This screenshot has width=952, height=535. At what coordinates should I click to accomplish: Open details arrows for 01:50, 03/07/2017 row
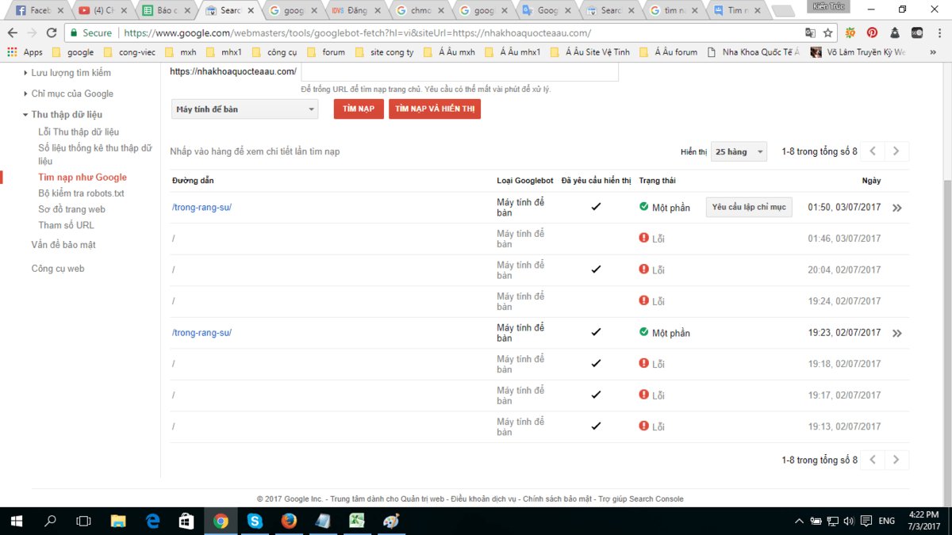coord(897,208)
